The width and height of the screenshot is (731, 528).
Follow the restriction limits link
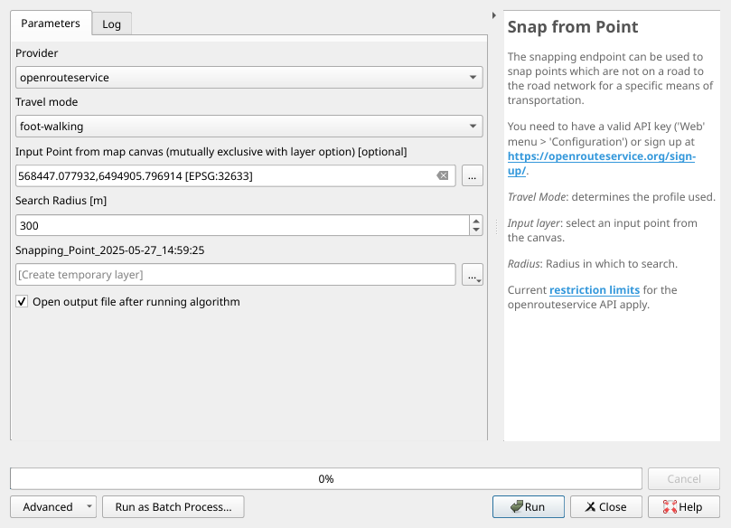pyautogui.click(x=595, y=290)
